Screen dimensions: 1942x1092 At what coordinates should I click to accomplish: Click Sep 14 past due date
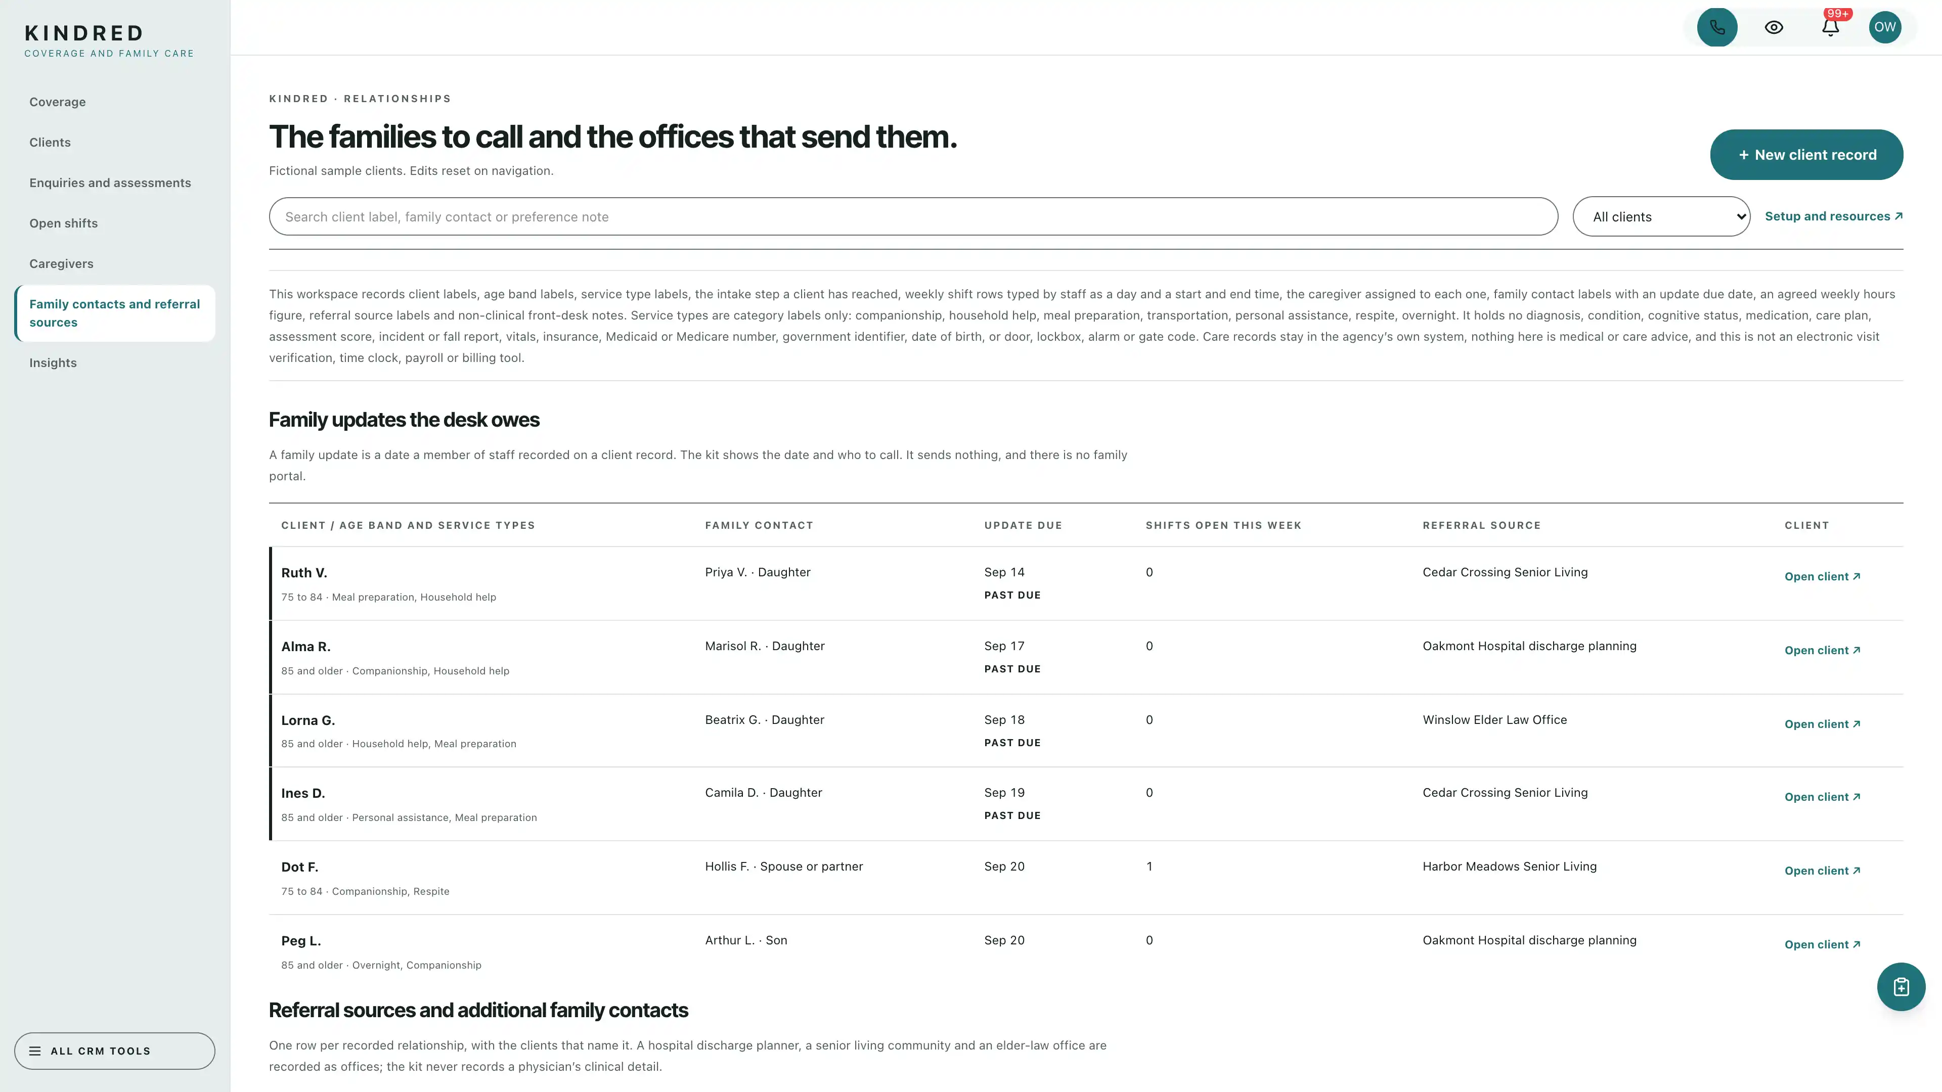tap(1004, 572)
